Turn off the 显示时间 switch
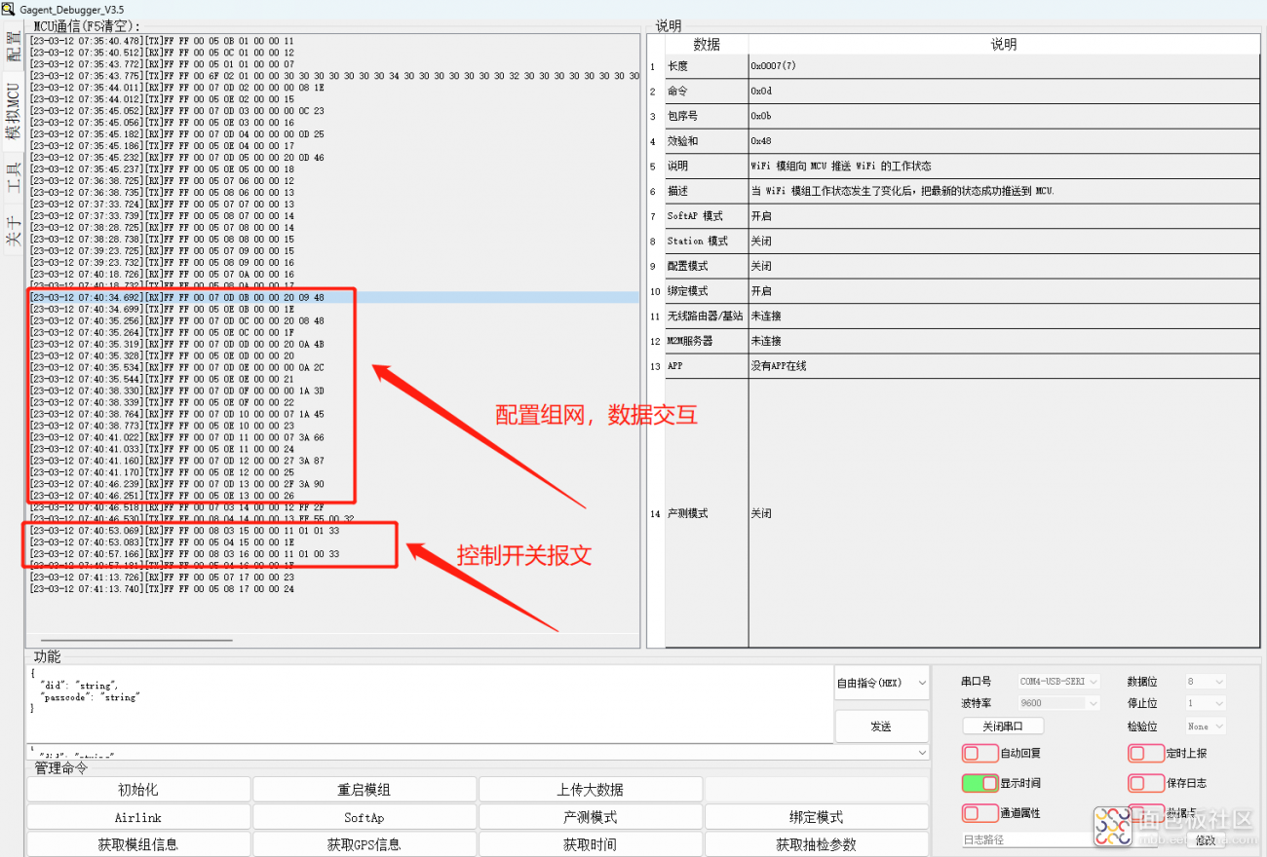1267x857 pixels. point(979,783)
